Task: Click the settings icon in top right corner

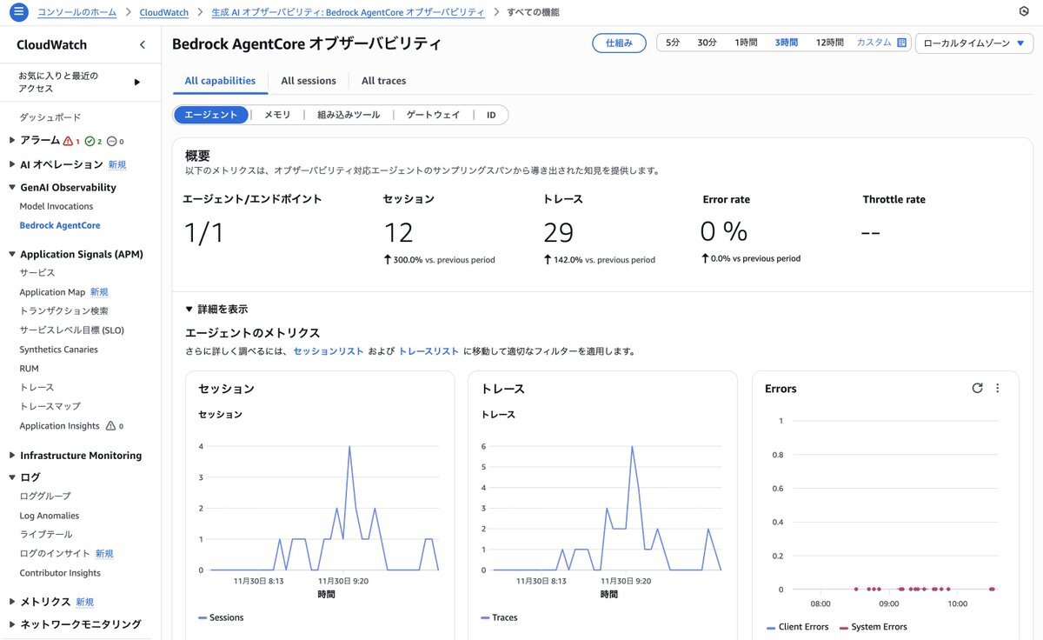Action: pos(1023,12)
